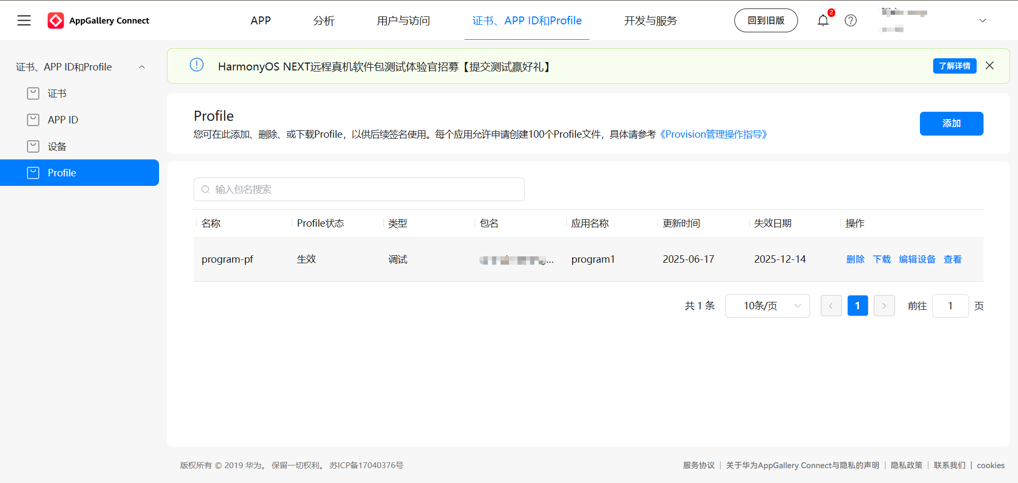Click 编辑设备 for program-pf
Image resolution: width=1018 pixels, height=483 pixels.
point(917,259)
